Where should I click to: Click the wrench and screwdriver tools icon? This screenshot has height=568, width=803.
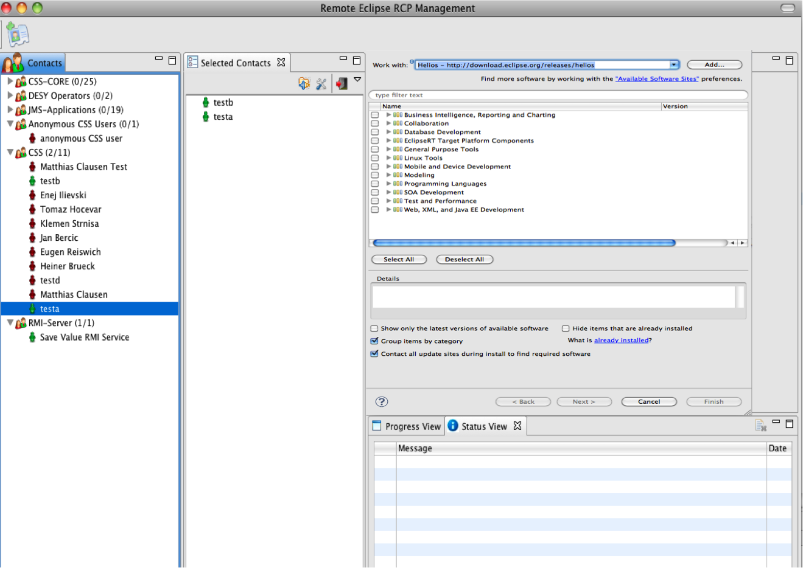[x=321, y=83]
